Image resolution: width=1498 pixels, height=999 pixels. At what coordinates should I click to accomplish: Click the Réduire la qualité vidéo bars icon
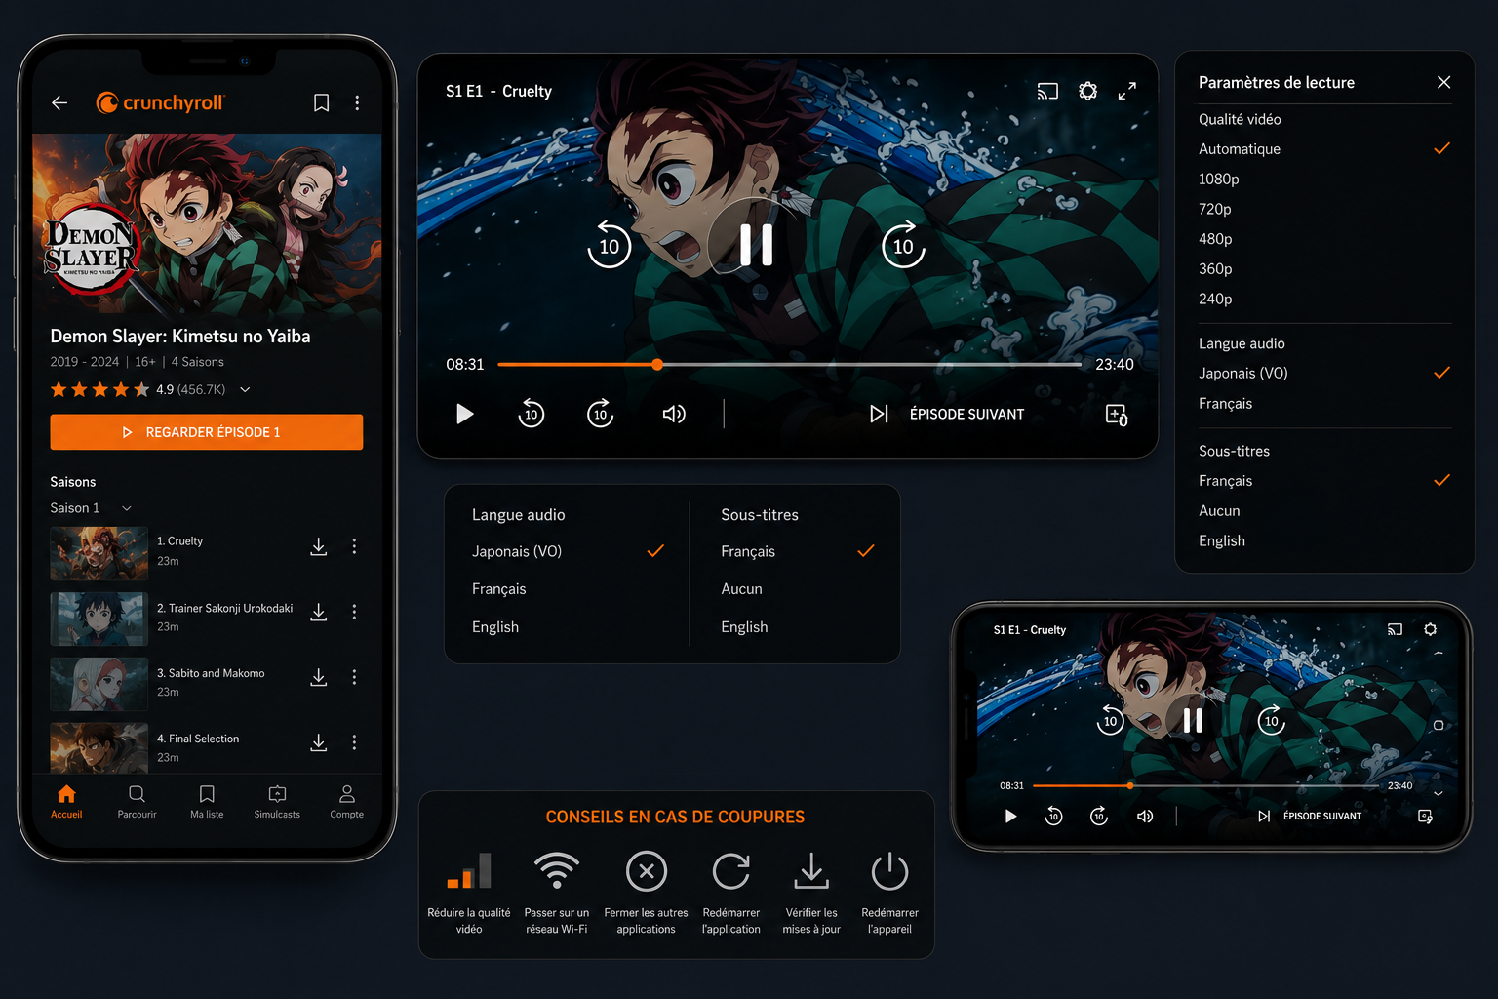(x=469, y=871)
